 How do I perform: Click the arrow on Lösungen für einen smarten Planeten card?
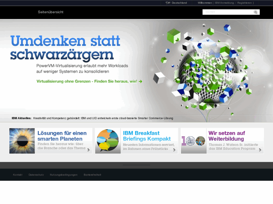89,150
